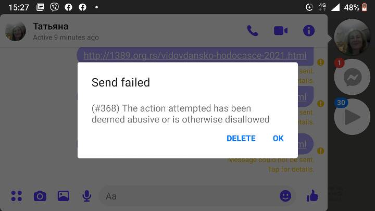Tap the 'Tap for details' failed message text
This screenshot has height=211, width=375.
(291, 169)
